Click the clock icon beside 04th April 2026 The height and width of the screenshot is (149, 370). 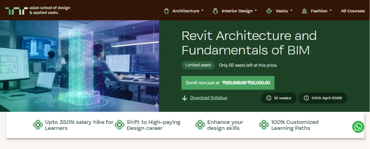coord(306,98)
